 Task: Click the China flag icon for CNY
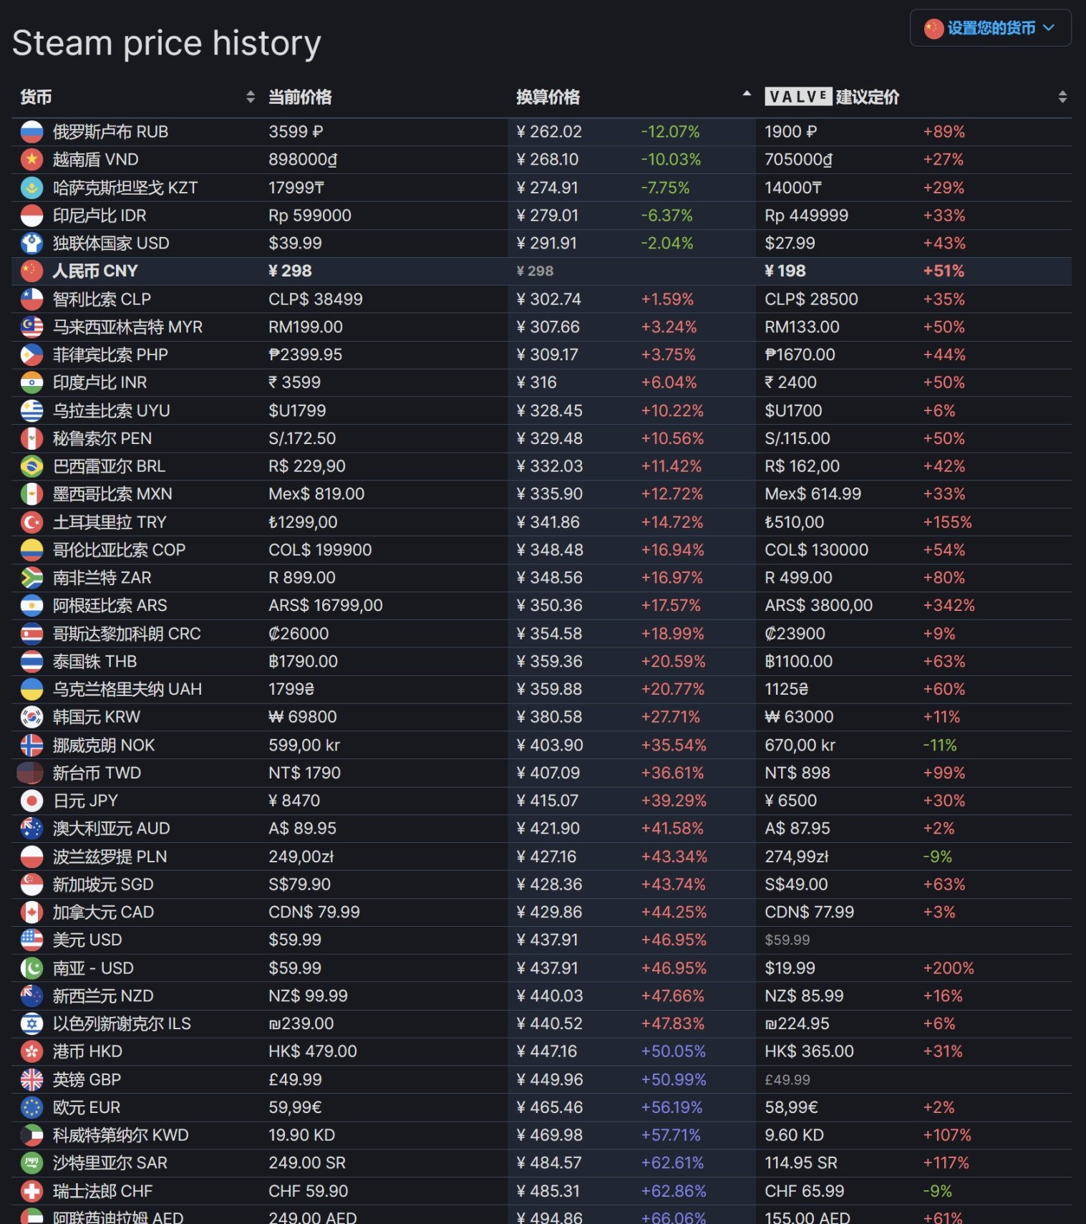coord(31,271)
